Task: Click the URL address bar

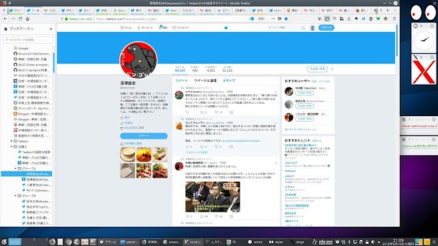Action: pos(170,18)
